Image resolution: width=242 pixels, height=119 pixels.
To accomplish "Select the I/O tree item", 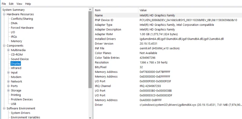I will pos(13,32).
